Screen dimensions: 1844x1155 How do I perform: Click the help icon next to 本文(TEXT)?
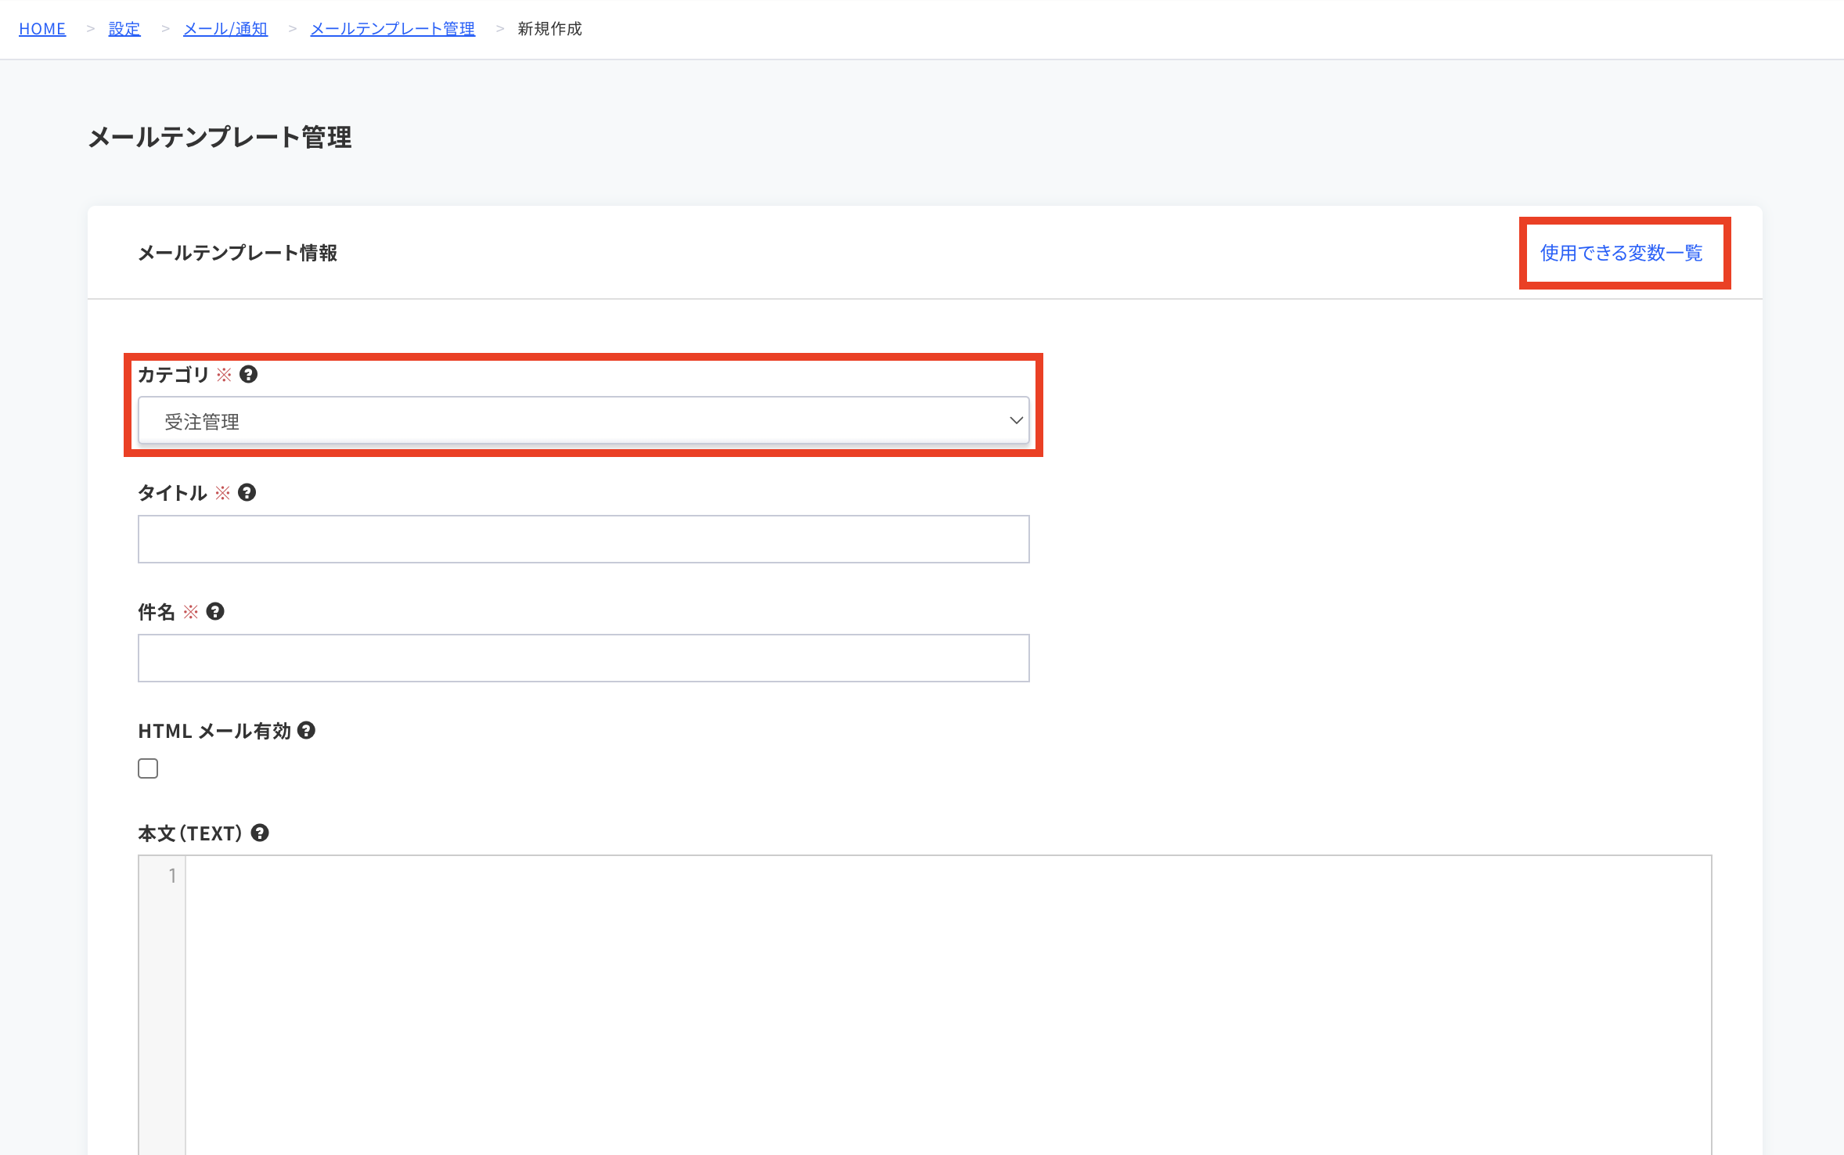point(260,833)
